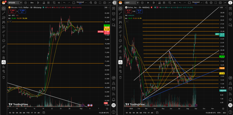Open the settings gear in left chart toolbar

pos(96,3)
